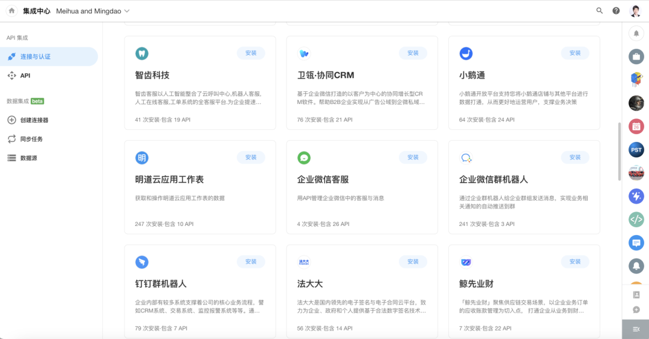The height and width of the screenshot is (339, 649).
Task: Install the 钉钉群机器人 connector
Action: pos(251,261)
